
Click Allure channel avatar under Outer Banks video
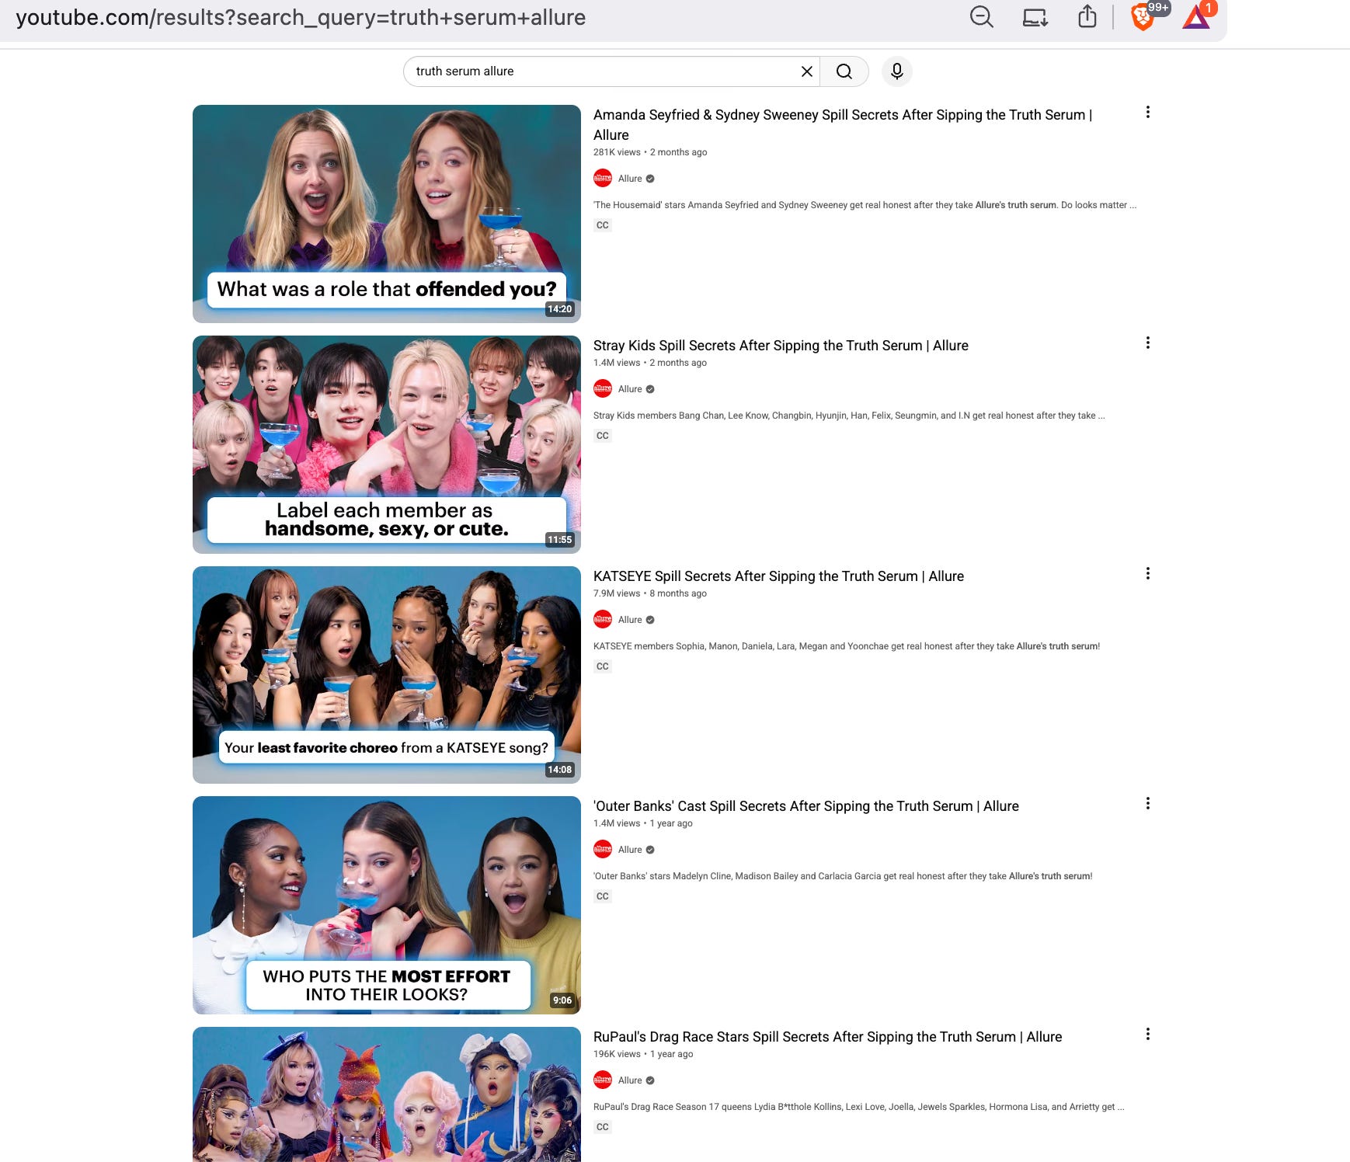point(603,850)
